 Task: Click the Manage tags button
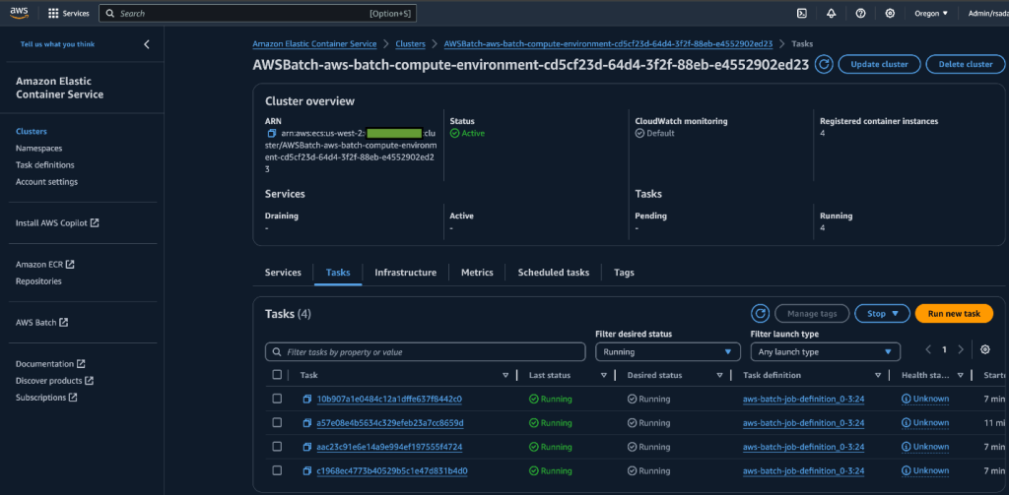tap(812, 314)
